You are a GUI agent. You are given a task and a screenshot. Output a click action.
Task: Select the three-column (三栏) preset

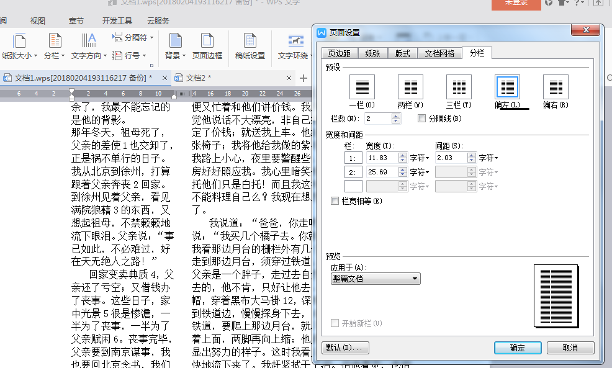(x=459, y=87)
